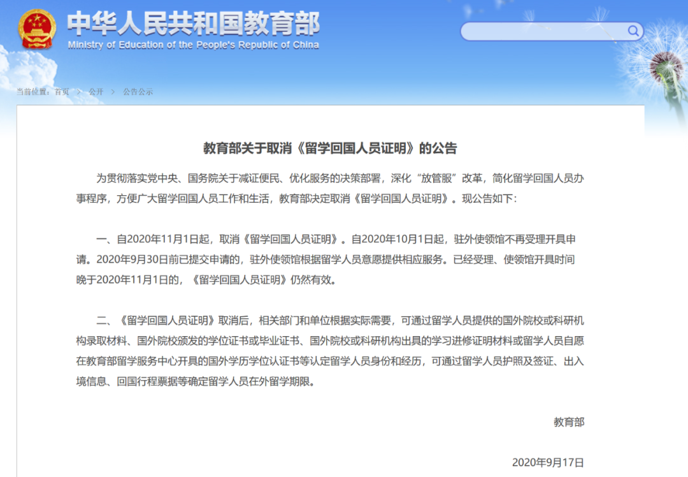Click the line starting with 晚于2020年11月1日的
Screen dimensions: 688x477
(x=206, y=280)
